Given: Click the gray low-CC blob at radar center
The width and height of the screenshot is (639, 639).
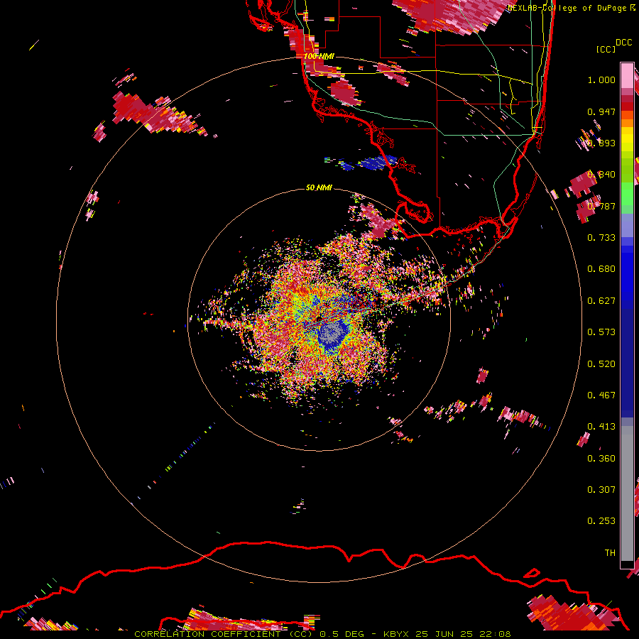Looking at the screenshot, I should [331, 334].
